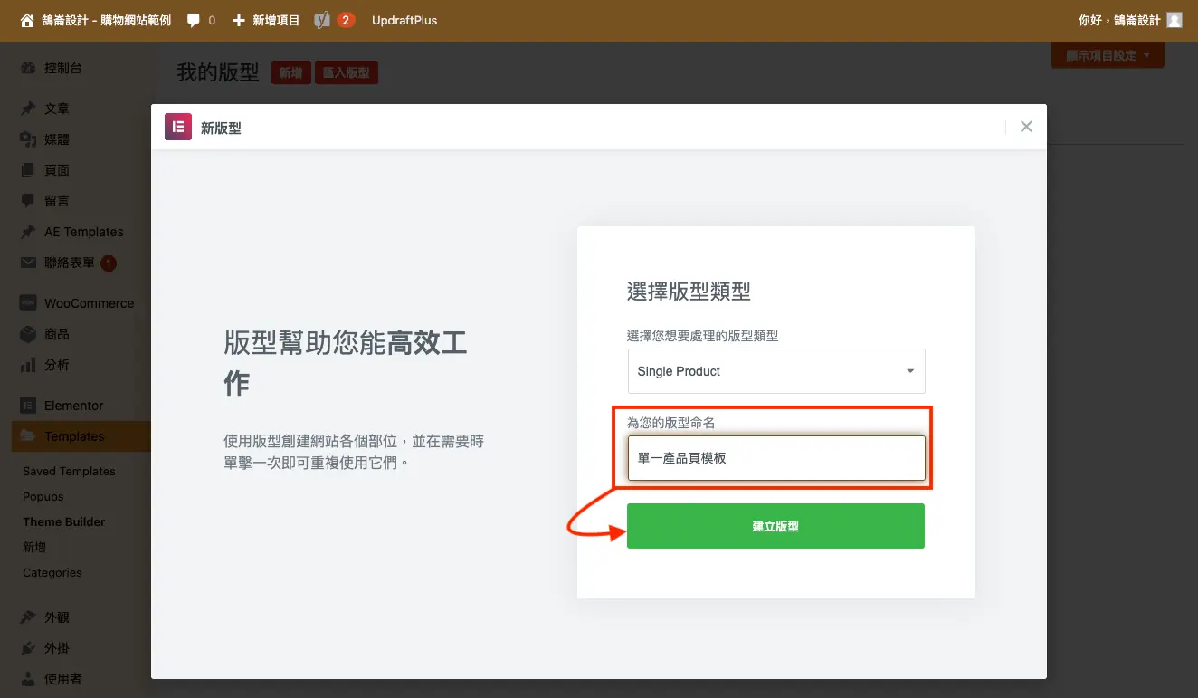Click the user avatar at top right
The width and height of the screenshot is (1198, 698).
point(1174,20)
